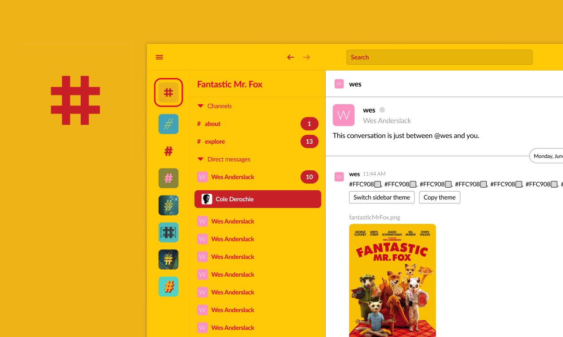Click the Monday date divider pill
This screenshot has height=337, width=563.
[x=547, y=156]
